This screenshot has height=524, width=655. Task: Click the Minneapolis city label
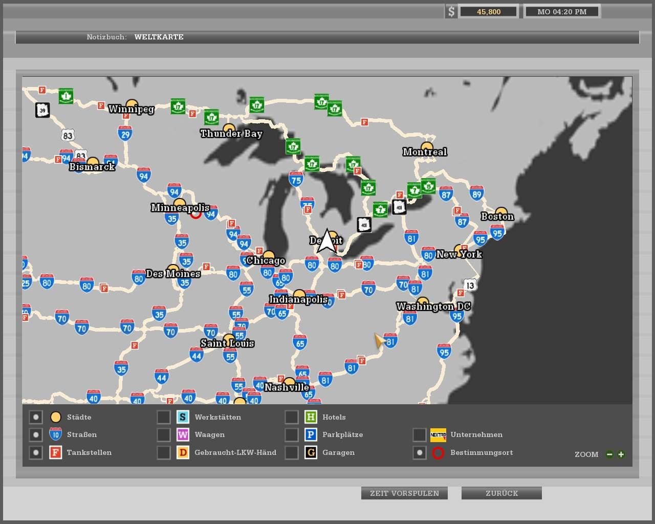[180, 208]
